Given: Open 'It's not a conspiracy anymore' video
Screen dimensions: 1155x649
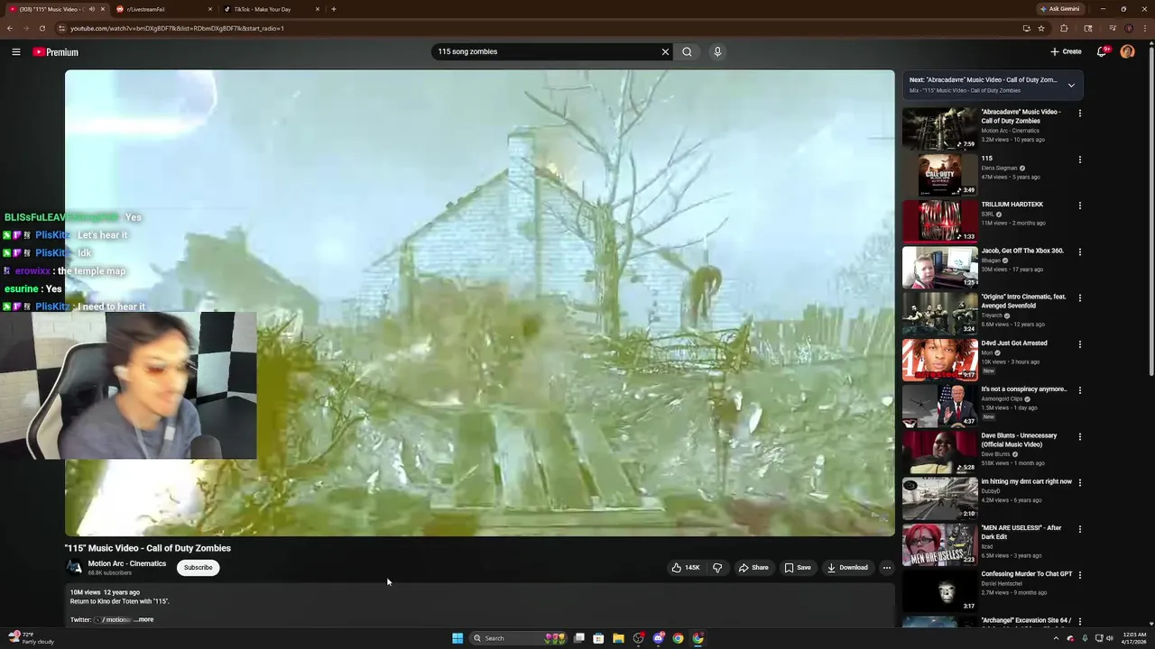Looking at the screenshot, I should 1024,389.
